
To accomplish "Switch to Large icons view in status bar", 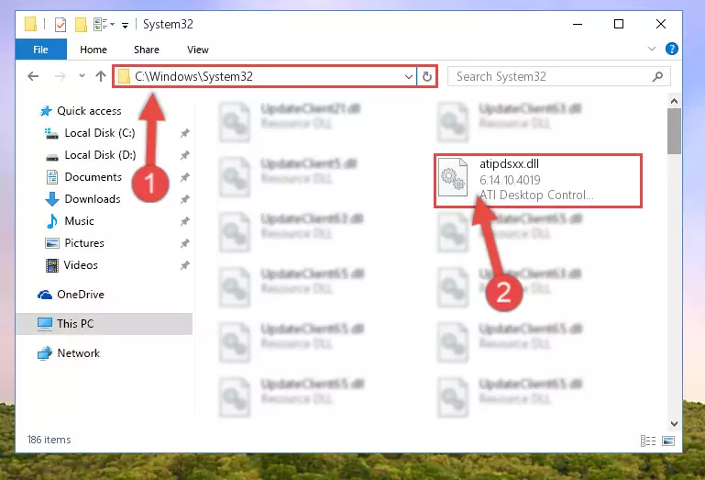I will tap(668, 441).
